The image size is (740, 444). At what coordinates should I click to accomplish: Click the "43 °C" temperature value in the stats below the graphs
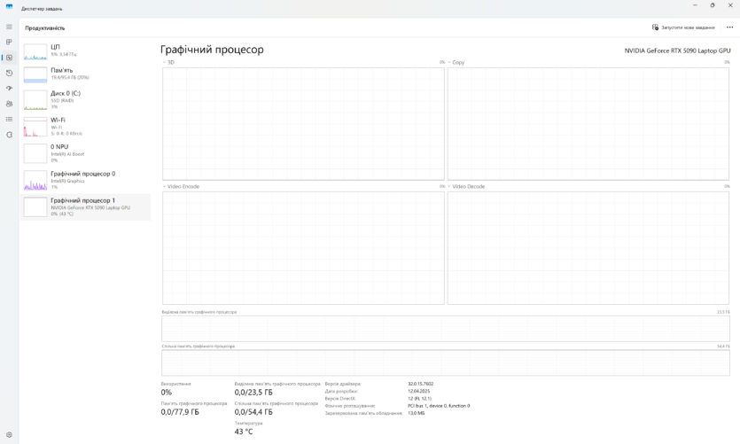pyautogui.click(x=244, y=432)
